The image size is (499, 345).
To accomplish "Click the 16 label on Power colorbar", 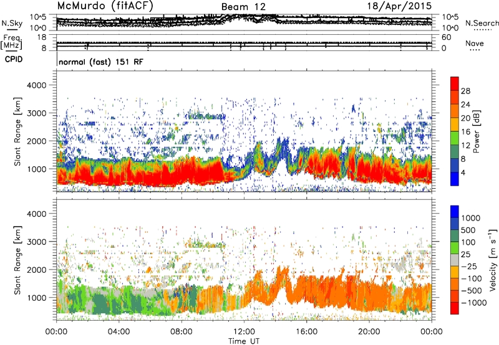I will click(465, 132).
